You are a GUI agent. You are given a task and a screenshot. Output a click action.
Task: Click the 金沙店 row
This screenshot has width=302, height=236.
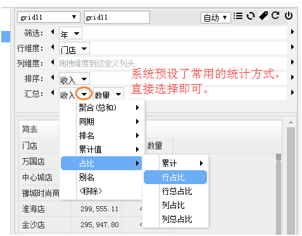point(34,225)
